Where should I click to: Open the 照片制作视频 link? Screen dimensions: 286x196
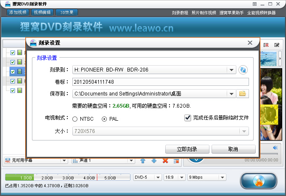coord(204,13)
